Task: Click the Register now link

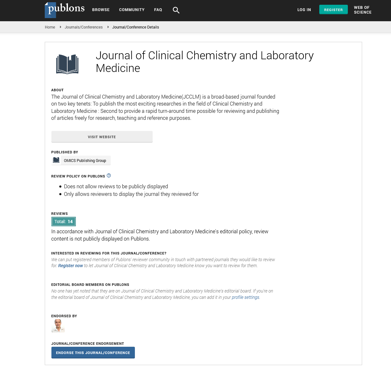Action: point(70,266)
